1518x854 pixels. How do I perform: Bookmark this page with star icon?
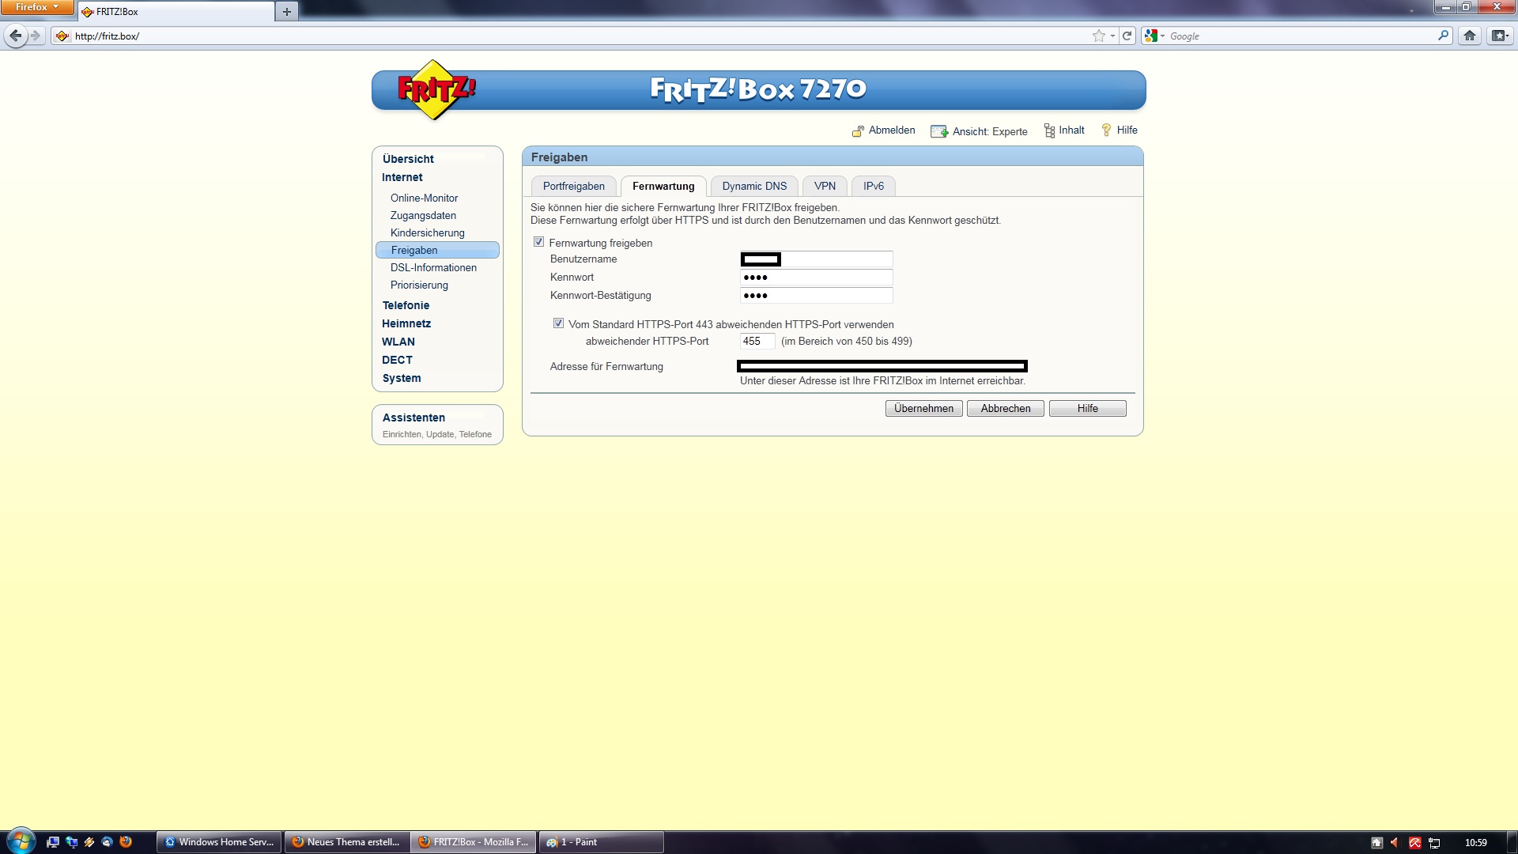point(1098,36)
